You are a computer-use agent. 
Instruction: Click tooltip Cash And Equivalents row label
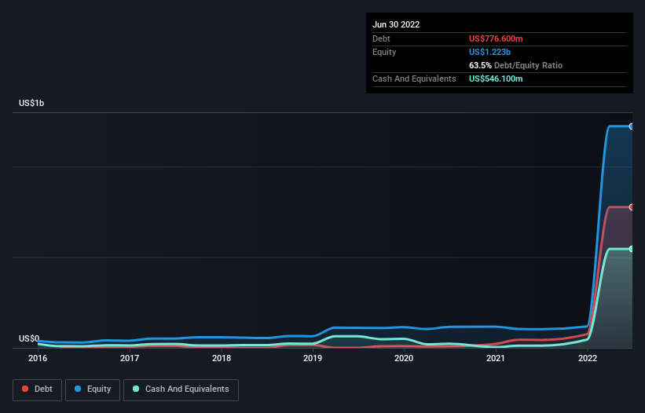pos(414,79)
